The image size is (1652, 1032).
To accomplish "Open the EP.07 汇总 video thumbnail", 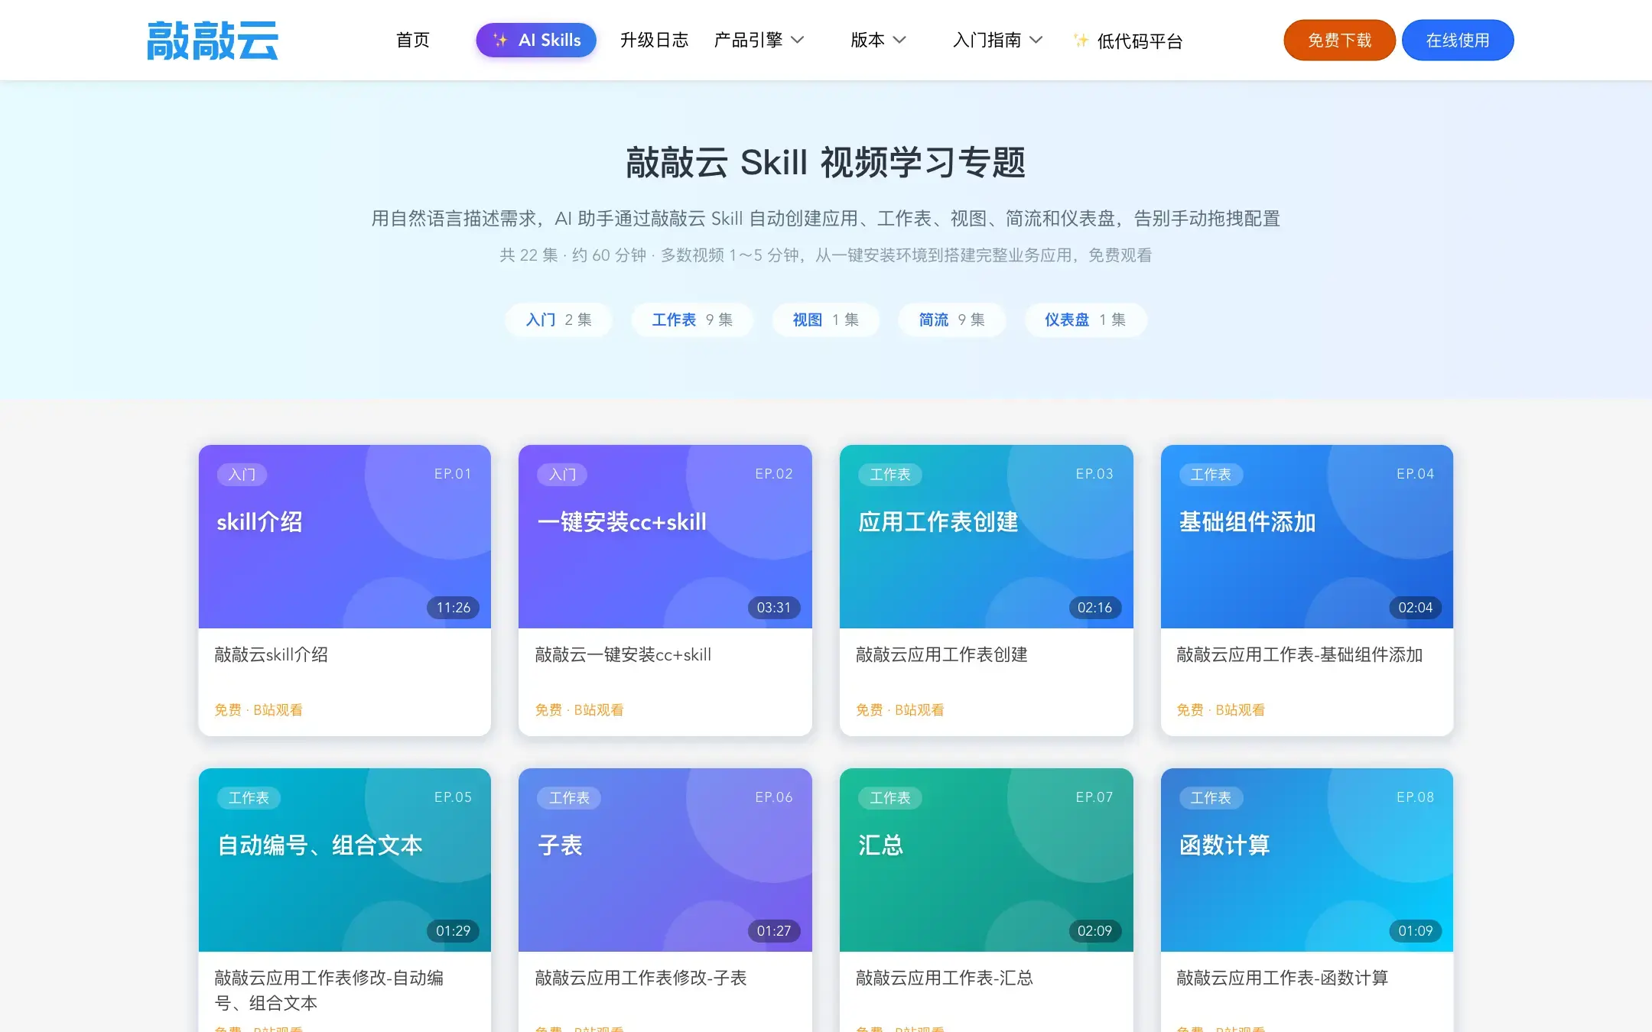I will (987, 860).
